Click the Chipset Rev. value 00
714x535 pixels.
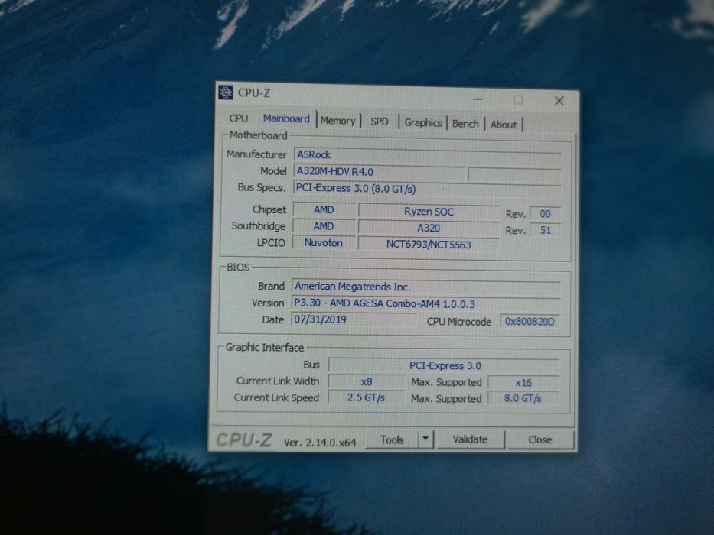(545, 214)
